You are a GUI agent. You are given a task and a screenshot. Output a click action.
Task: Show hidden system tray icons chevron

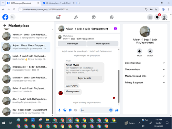click(139, 123)
